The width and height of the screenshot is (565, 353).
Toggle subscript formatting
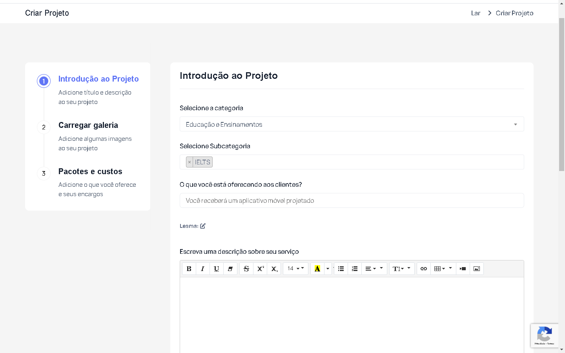coord(274,269)
